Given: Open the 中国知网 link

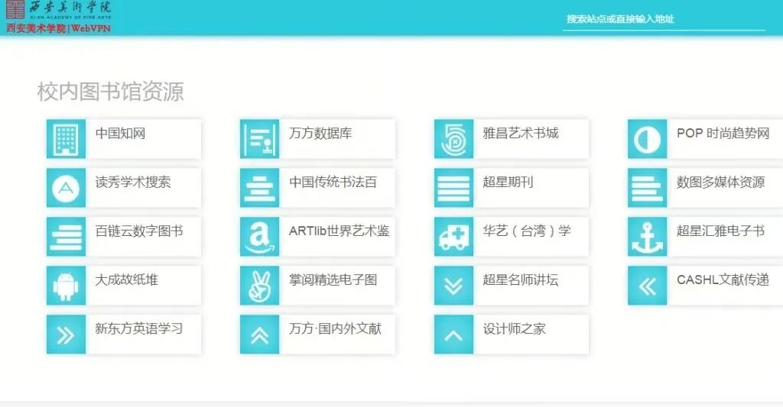Looking at the screenshot, I should pyautogui.click(x=120, y=133).
